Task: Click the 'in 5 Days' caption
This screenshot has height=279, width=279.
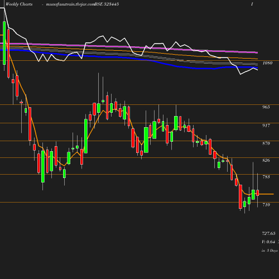Action: [270, 251]
